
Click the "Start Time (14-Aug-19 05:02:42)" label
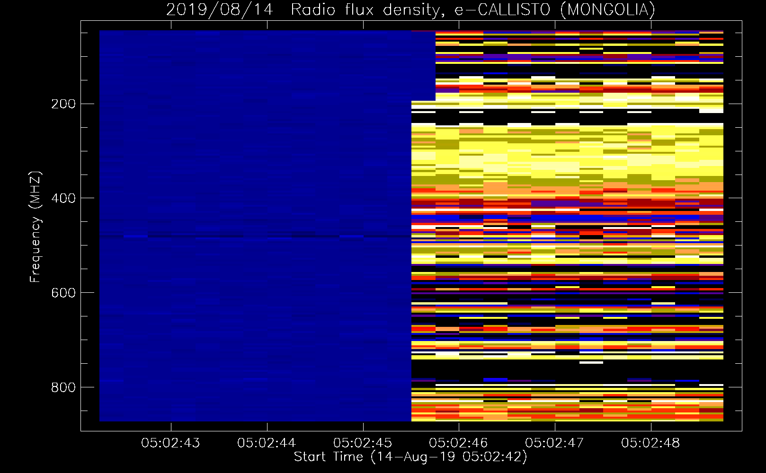(410, 457)
